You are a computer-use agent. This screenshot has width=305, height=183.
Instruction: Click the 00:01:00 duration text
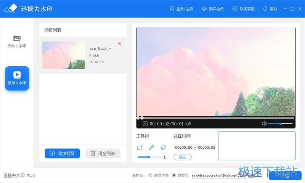[x=97, y=62]
